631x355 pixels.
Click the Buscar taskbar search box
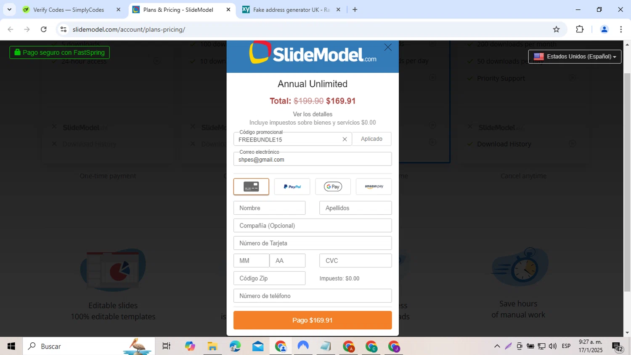[x=89, y=346]
